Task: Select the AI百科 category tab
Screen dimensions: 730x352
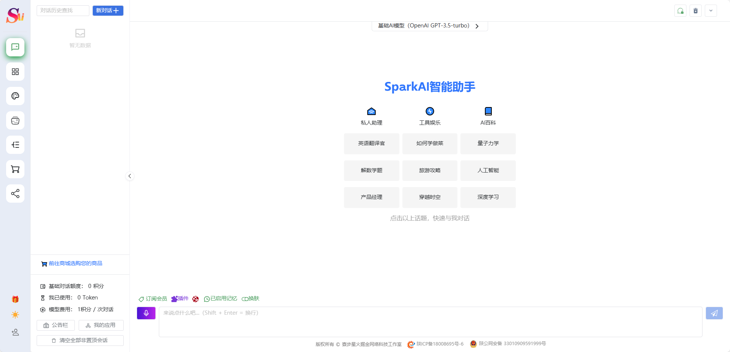Action: [x=488, y=116]
